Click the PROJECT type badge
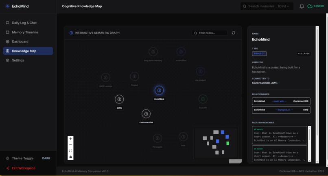 click(x=259, y=54)
